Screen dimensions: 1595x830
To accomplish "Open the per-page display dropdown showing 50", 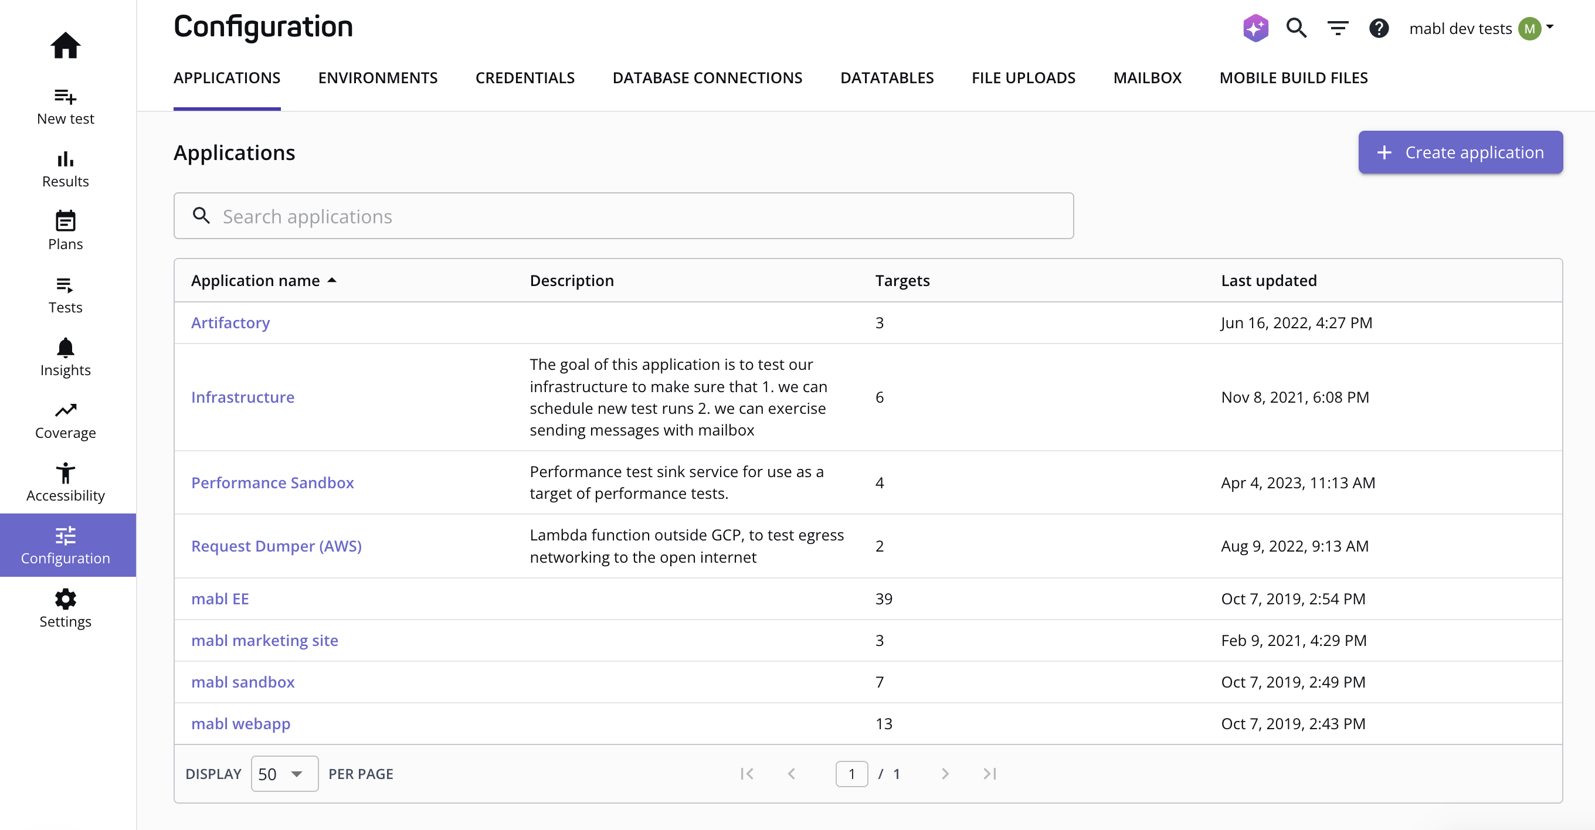I will (284, 773).
